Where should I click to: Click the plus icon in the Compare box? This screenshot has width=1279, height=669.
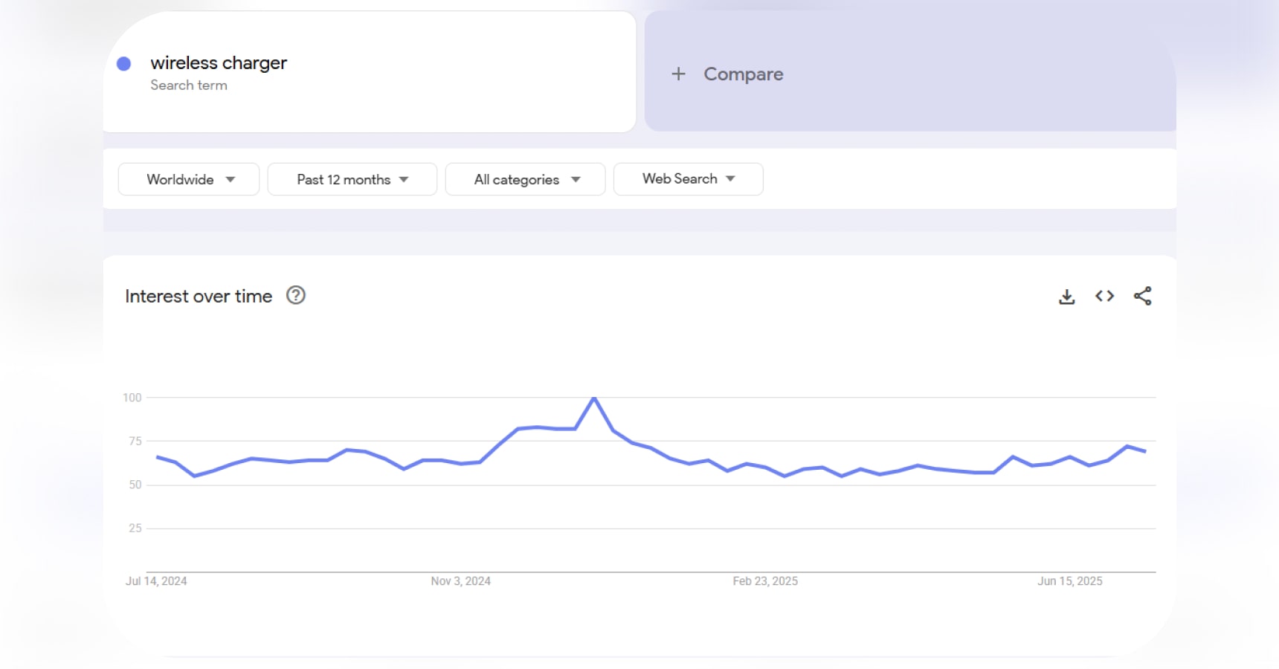(679, 74)
